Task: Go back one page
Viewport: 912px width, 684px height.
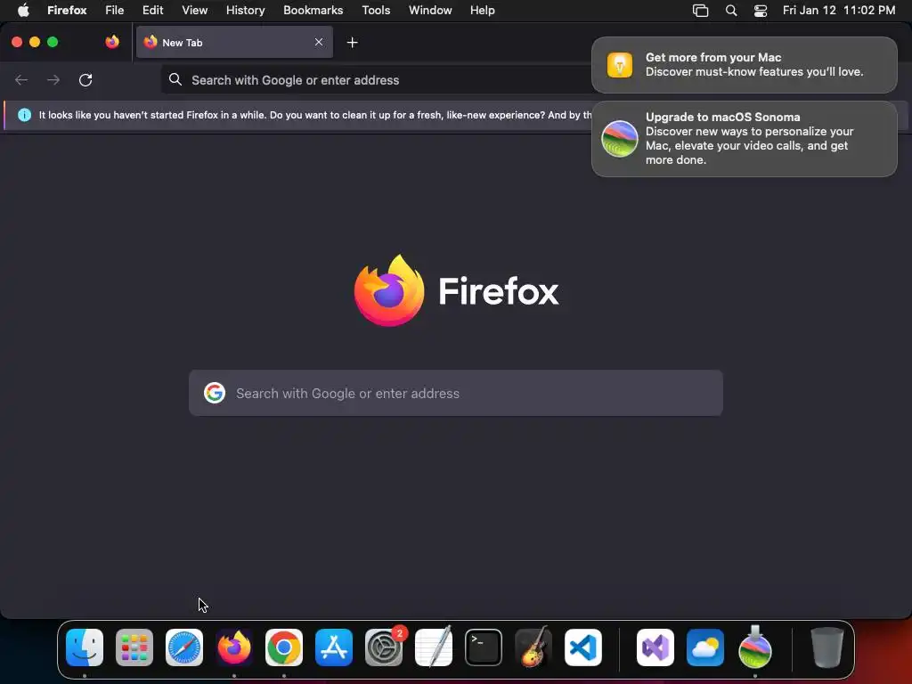Action: coord(21,80)
